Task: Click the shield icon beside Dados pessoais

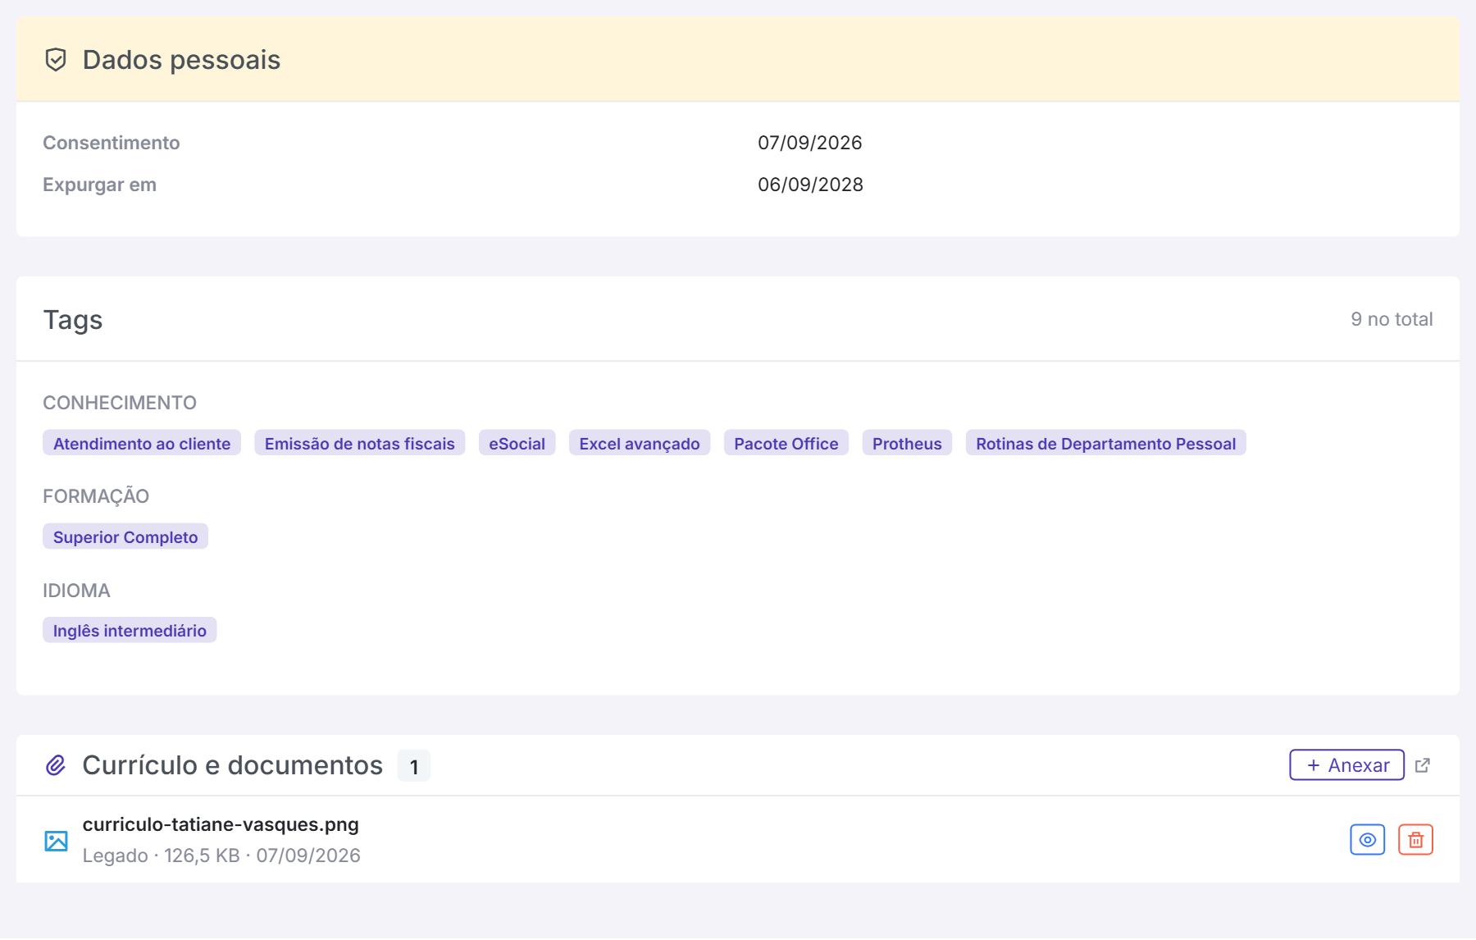Action: pyautogui.click(x=56, y=60)
